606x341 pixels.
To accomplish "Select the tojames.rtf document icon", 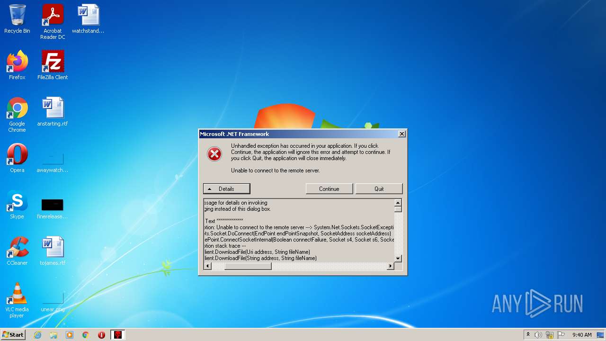I will tap(53, 251).
